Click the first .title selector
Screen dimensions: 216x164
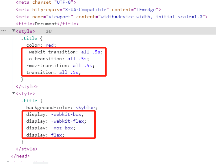pos(29,38)
